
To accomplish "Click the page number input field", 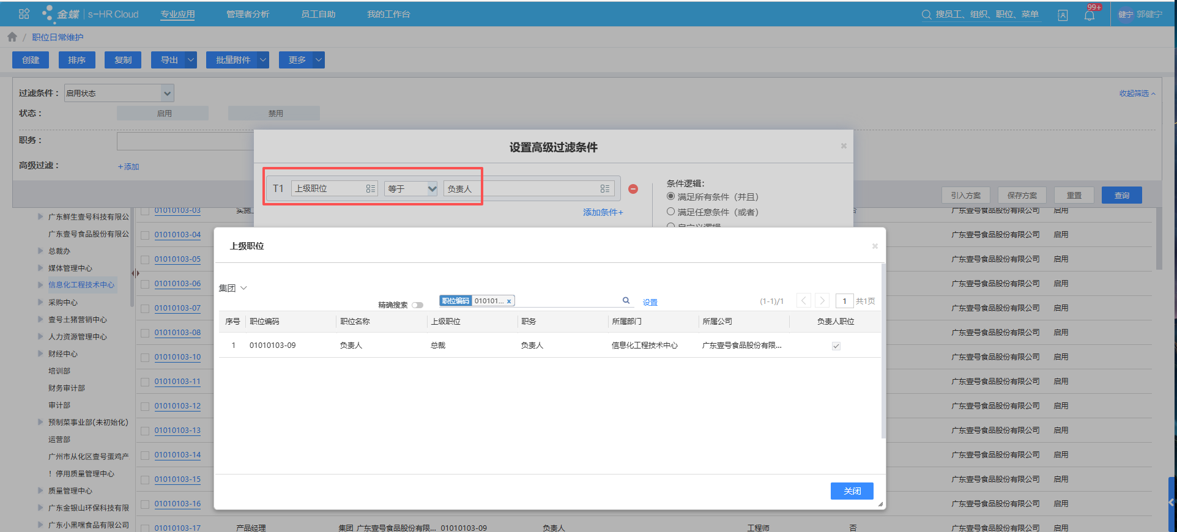I will 844,301.
